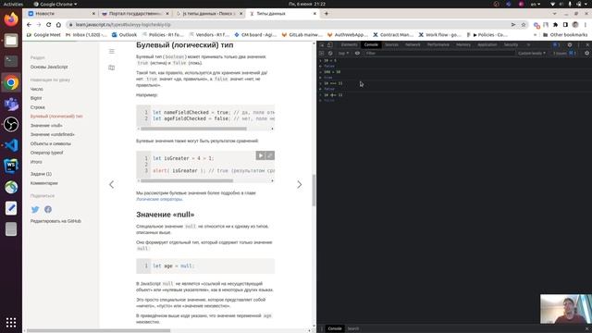The width and height of the screenshot is (592, 333).
Task: Open the 1 Issue counter in console
Action: (x=564, y=54)
